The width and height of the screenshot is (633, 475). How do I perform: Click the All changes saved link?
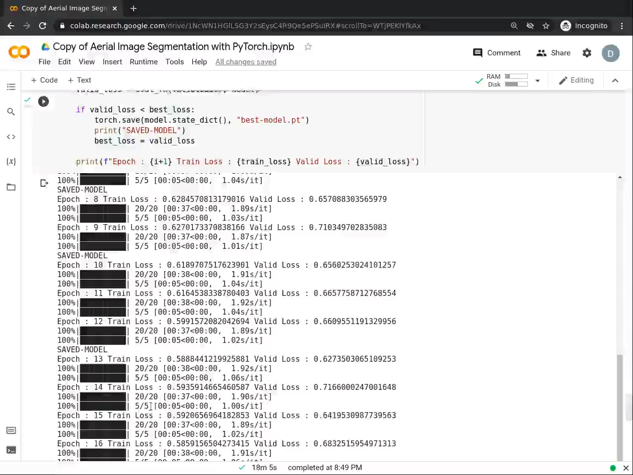[x=246, y=62]
